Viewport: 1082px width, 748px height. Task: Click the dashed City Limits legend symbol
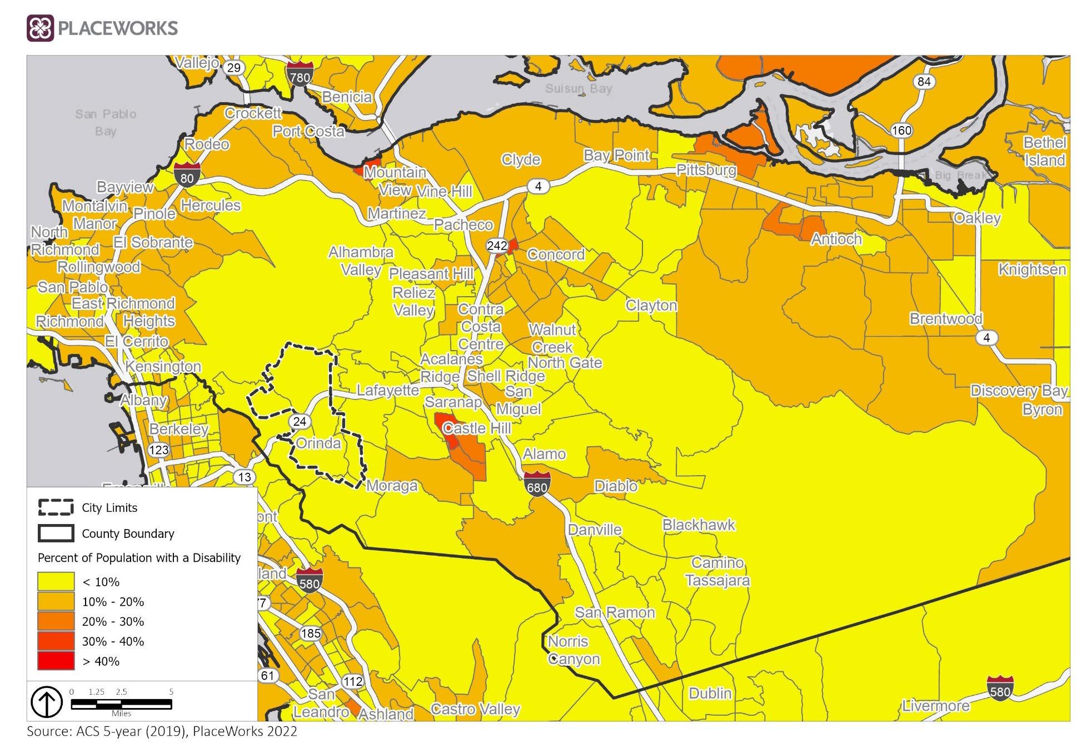pyautogui.click(x=56, y=507)
